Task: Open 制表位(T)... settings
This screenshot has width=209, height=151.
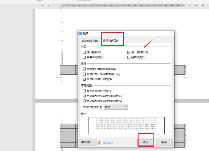Action: pyautogui.click(x=88, y=142)
